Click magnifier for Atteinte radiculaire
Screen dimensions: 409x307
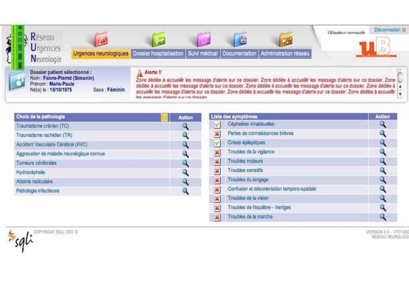185,182
